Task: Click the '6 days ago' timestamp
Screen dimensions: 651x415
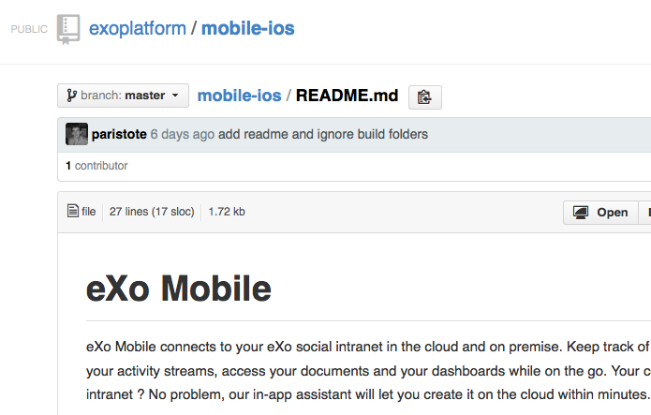Action: click(x=183, y=134)
